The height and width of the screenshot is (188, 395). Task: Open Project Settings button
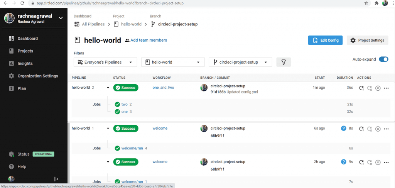pyautogui.click(x=368, y=40)
